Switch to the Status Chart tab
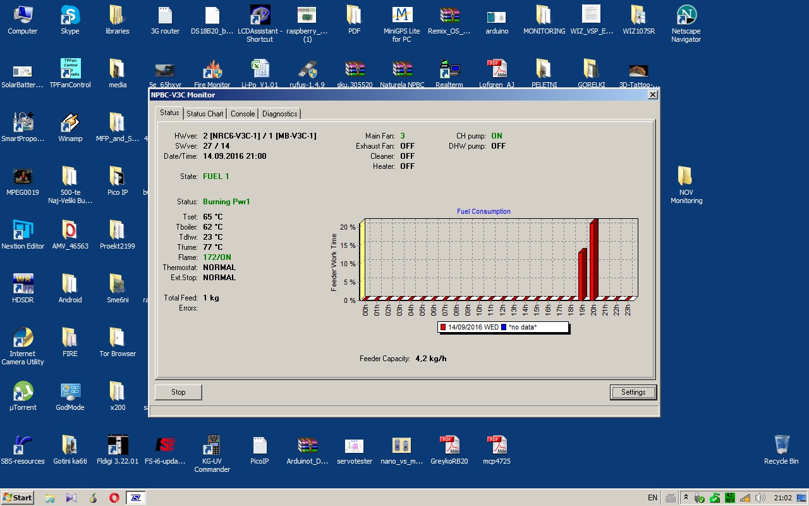Viewport: 809px width, 506px height. click(x=205, y=114)
